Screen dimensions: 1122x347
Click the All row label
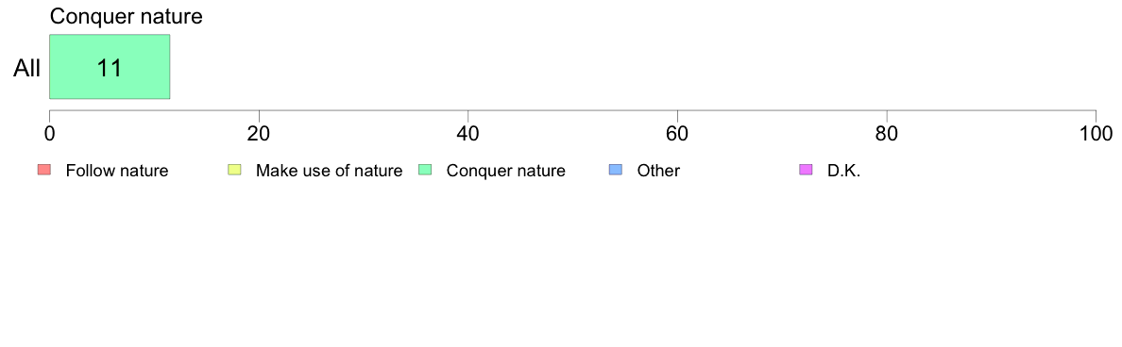27,69
